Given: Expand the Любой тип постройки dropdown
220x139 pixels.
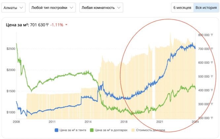Looking at the screenshot, I should [52, 8].
